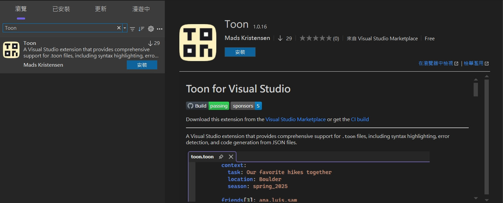The width and height of the screenshot is (503, 203).
Task: Click the readme vertical scrollbar thumb
Action: (476, 90)
